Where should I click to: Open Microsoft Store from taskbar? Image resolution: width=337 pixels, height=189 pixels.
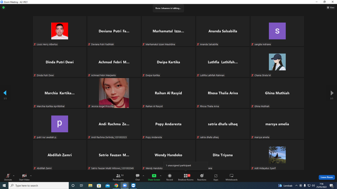click(x=99, y=185)
